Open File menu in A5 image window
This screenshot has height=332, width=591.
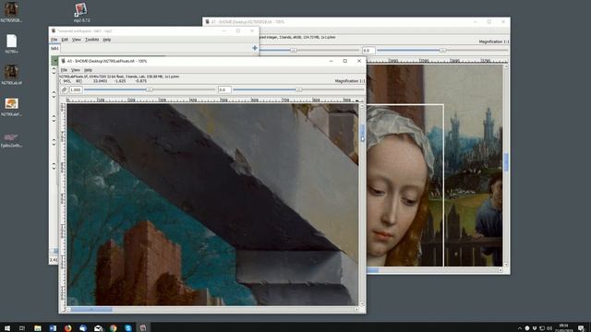64,70
